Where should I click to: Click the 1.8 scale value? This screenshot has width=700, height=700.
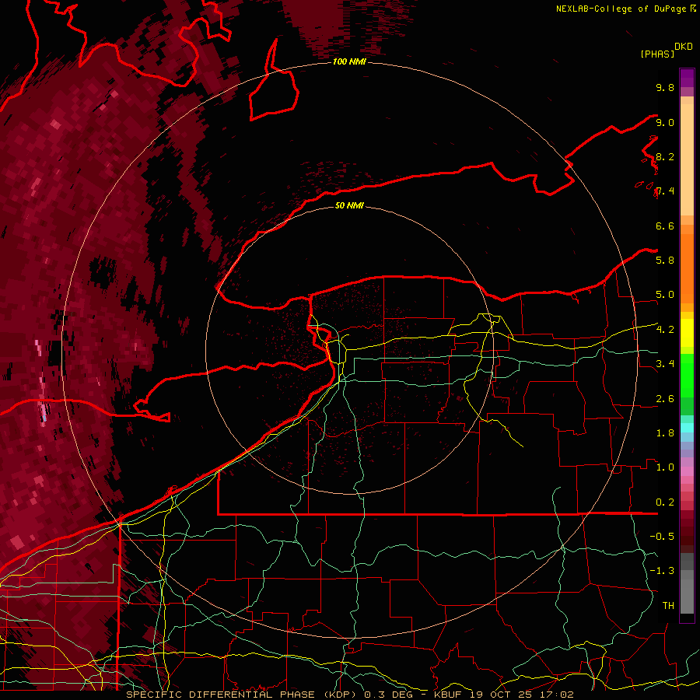(x=665, y=432)
